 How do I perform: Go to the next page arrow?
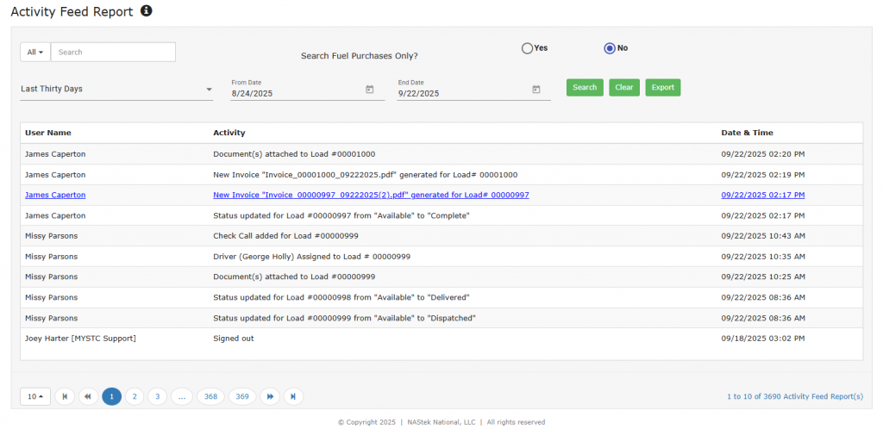(x=270, y=396)
